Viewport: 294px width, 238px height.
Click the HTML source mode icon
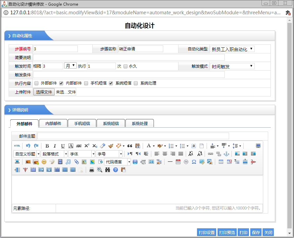[x=17, y=146]
